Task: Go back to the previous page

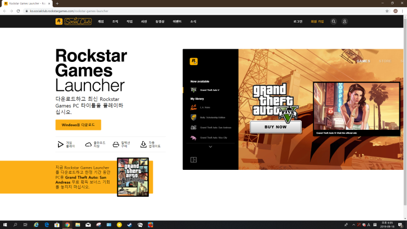Action: coord(4,11)
